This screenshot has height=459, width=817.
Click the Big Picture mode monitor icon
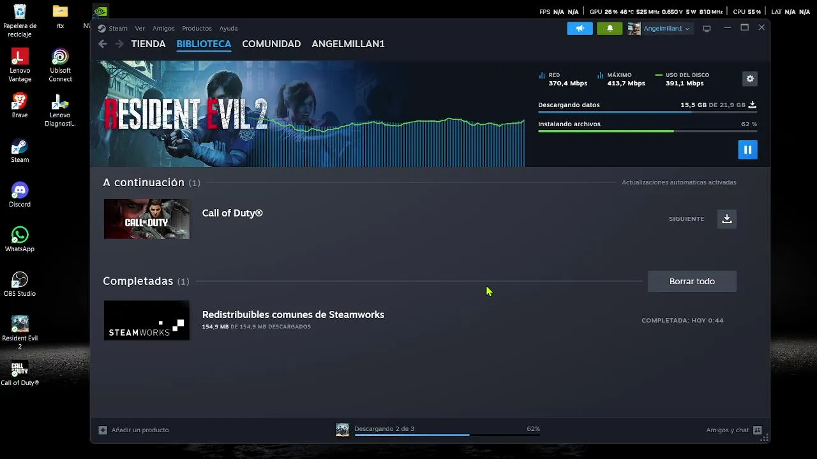tap(707, 29)
